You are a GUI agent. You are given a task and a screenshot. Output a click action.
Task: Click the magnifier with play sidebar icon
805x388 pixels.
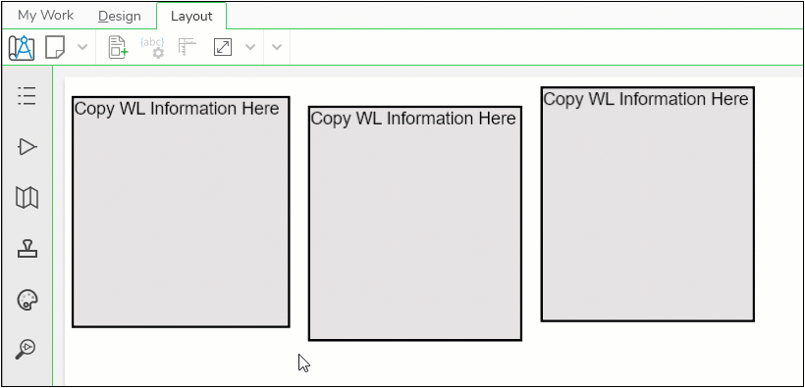click(26, 349)
